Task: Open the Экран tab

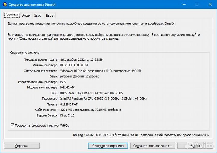Action: point(26,15)
